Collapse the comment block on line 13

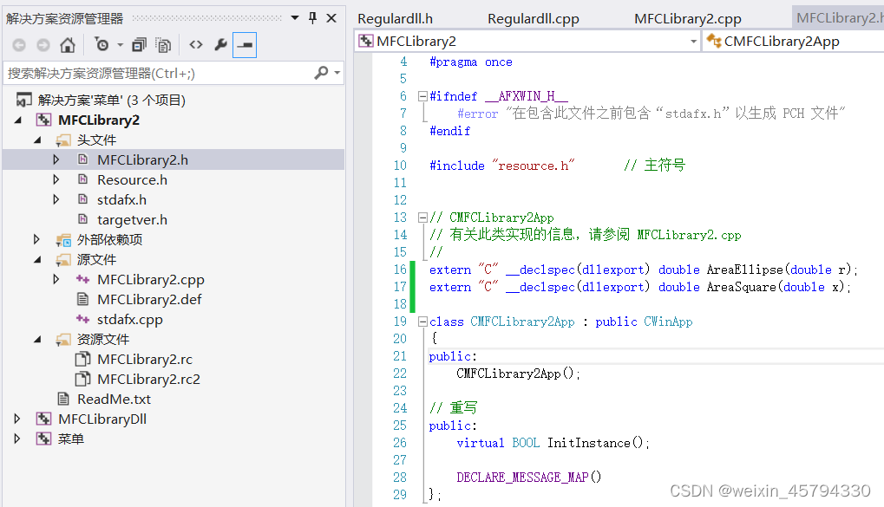coord(422,218)
